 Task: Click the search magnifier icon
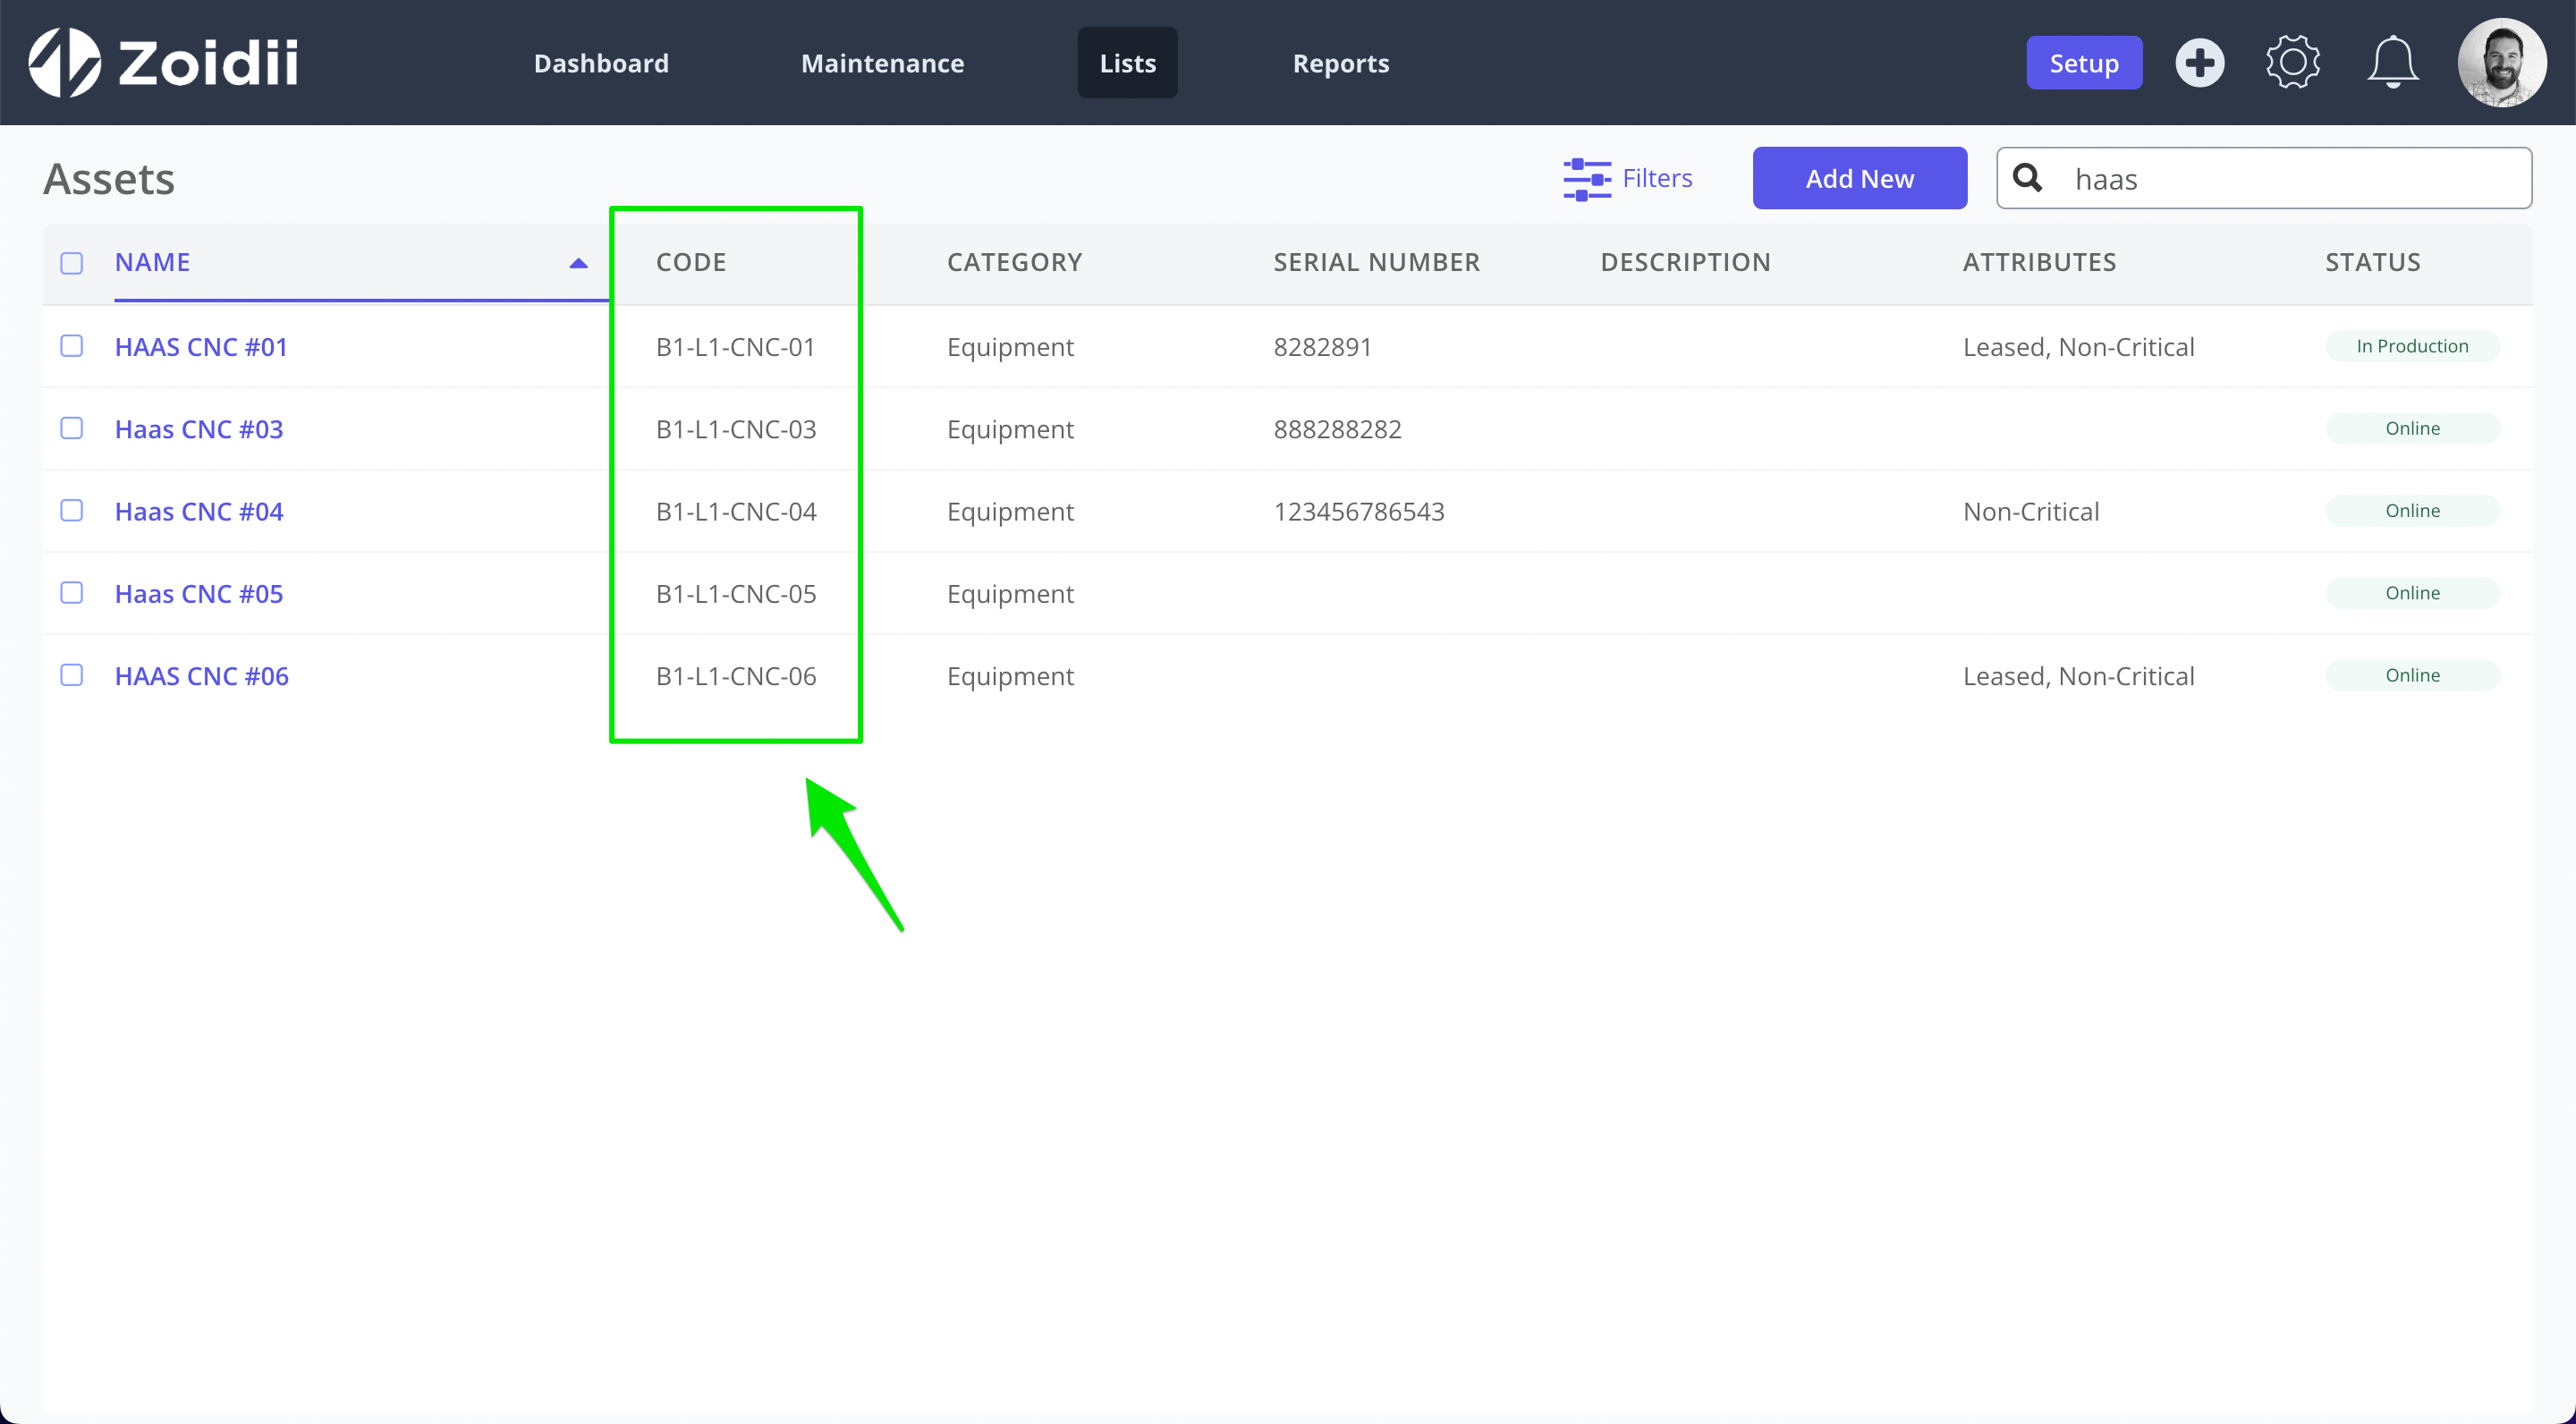pyautogui.click(x=2028, y=177)
